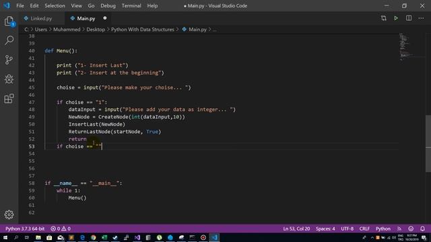Click the "def Menu():" line
The width and height of the screenshot is (431, 242).
pos(61,51)
